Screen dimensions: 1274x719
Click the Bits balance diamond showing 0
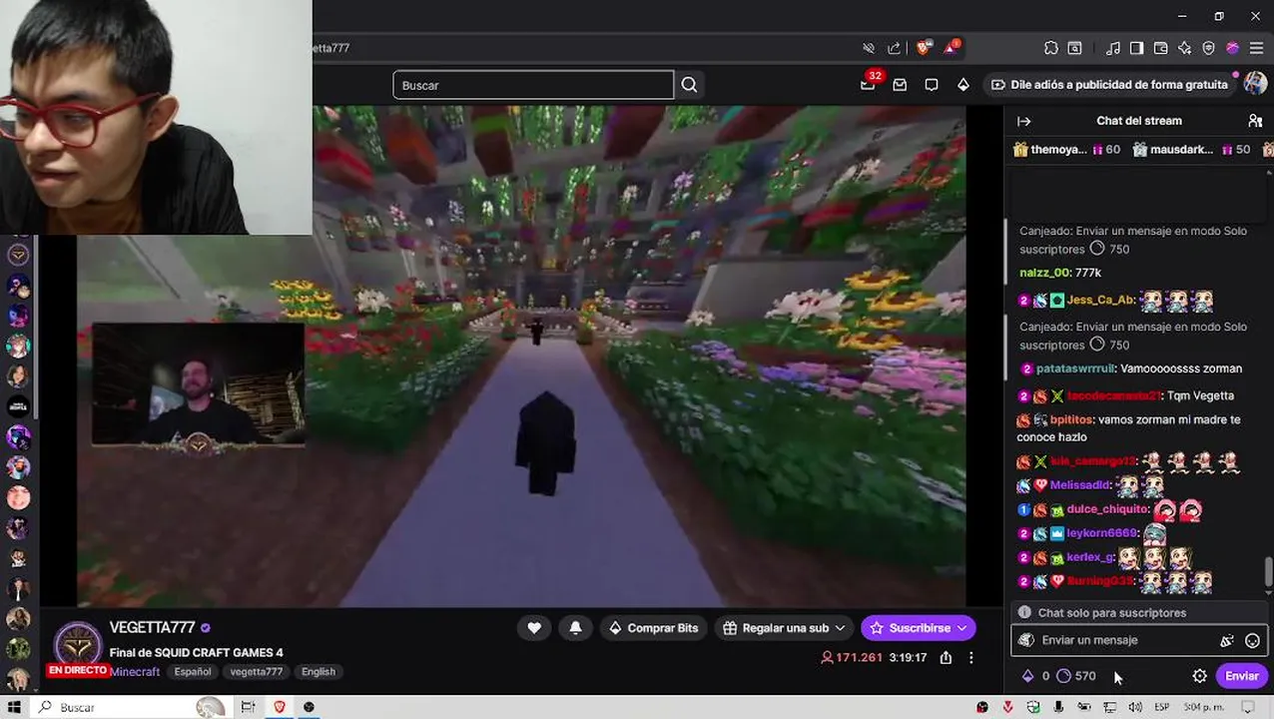coord(1034,676)
